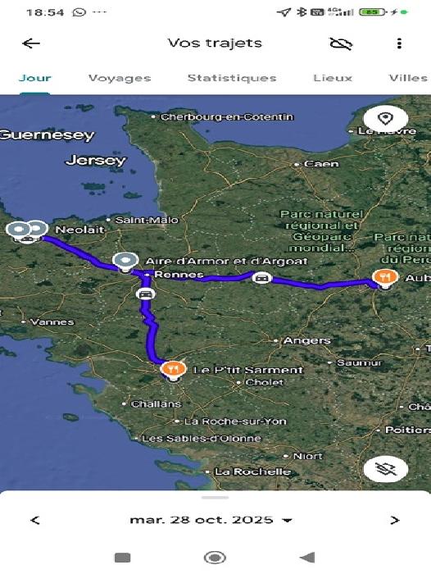
Task: Go to the previous day with left chevron
Action: pyautogui.click(x=35, y=520)
